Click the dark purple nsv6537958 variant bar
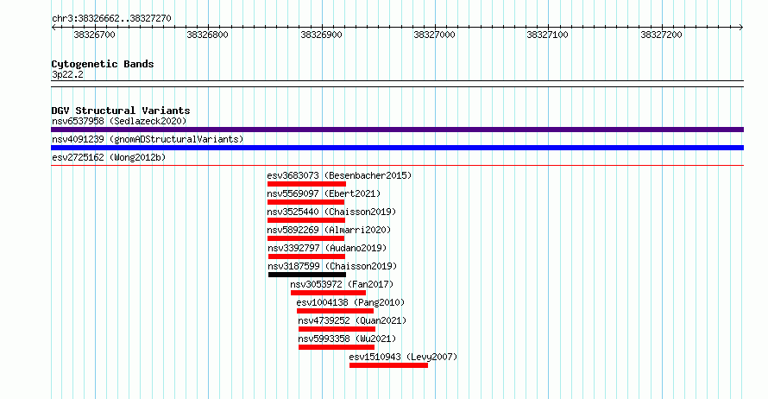The width and height of the screenshot is (768, 399). [397, 130]
